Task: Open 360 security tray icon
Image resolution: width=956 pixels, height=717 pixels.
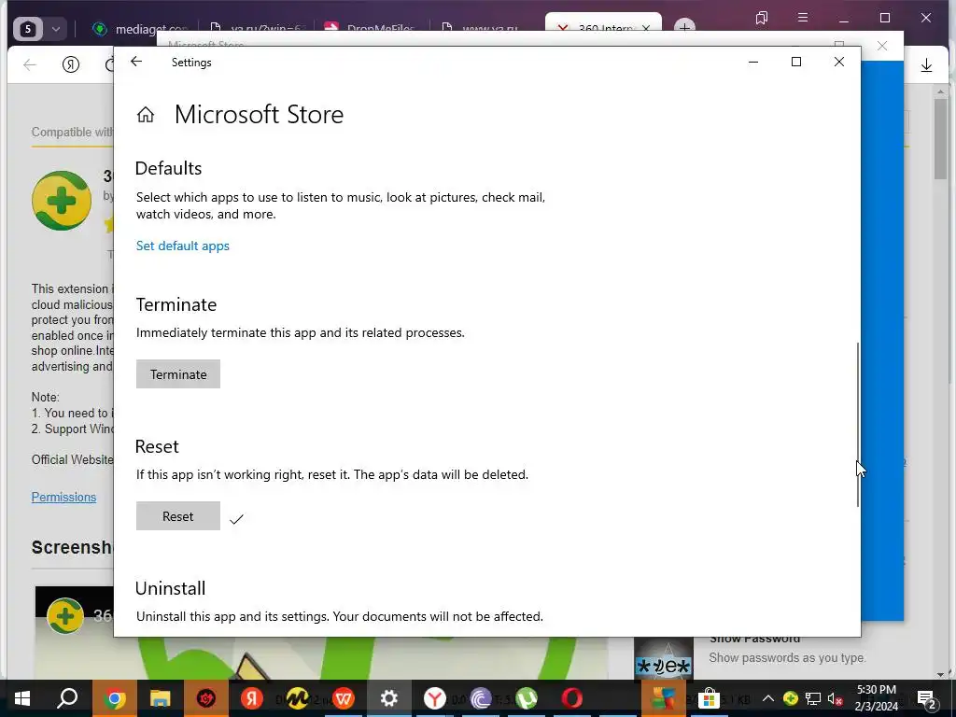Action: coord(790,698)
